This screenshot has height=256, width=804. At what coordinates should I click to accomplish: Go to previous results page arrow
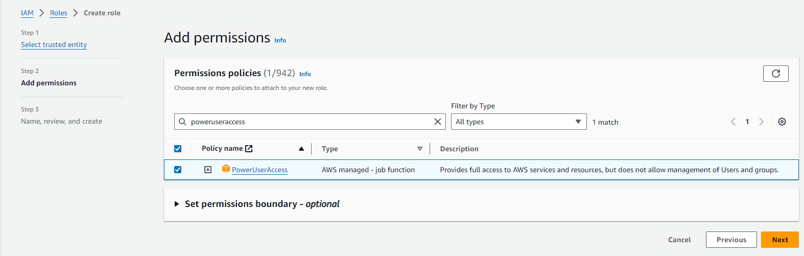click(x=733, y=122)
